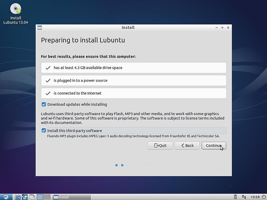Select the Install task in the taskbar
This screenshot has width=267, height=200.
(71, 197)
